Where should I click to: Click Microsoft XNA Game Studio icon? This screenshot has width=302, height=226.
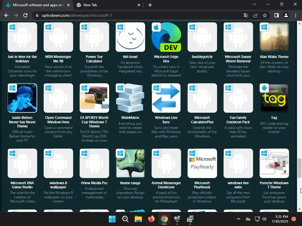[x=22, y=163]
